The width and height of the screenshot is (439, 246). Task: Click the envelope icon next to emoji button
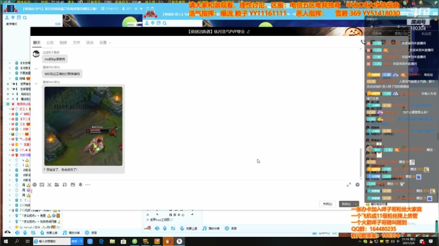click(x=41, y=184)
